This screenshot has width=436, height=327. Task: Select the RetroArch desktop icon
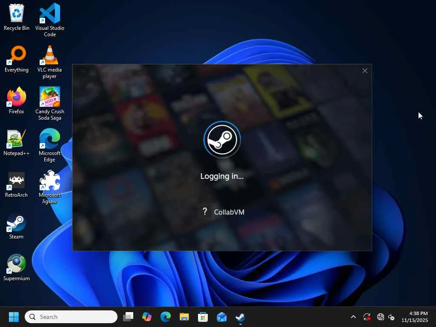[17, 184]
